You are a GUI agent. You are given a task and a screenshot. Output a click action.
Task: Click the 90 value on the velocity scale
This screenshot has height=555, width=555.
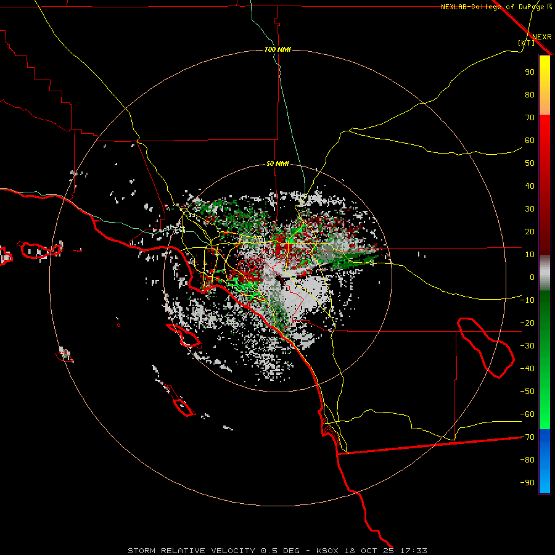click(530, 72)
